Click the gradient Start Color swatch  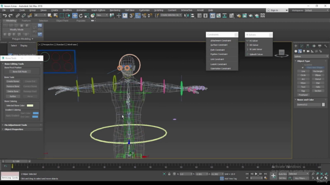pyautogui.click(x=36, y=113)
